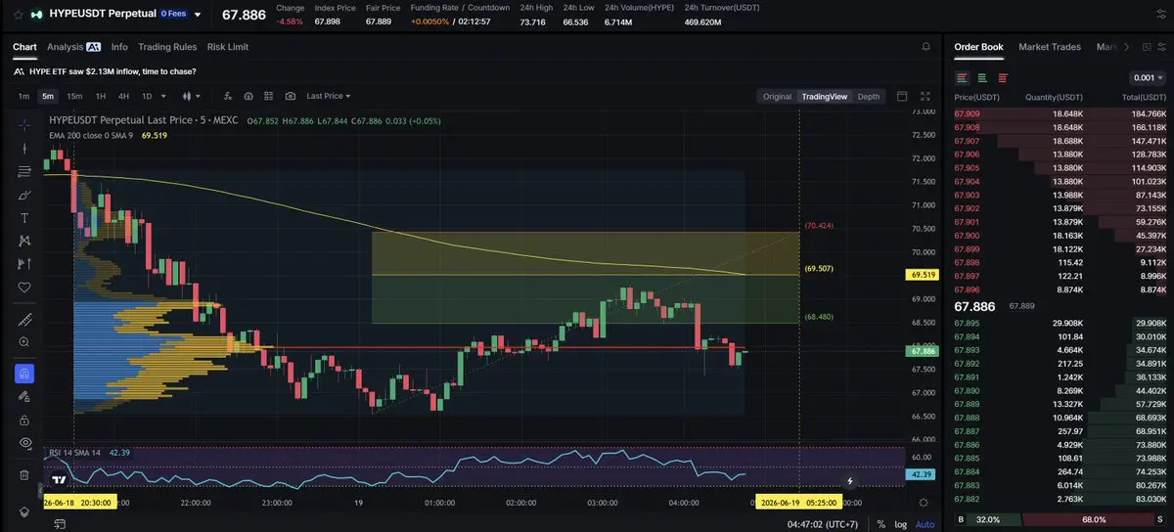
Task: Open the Analysis AI tab
Action: point(74,47)
